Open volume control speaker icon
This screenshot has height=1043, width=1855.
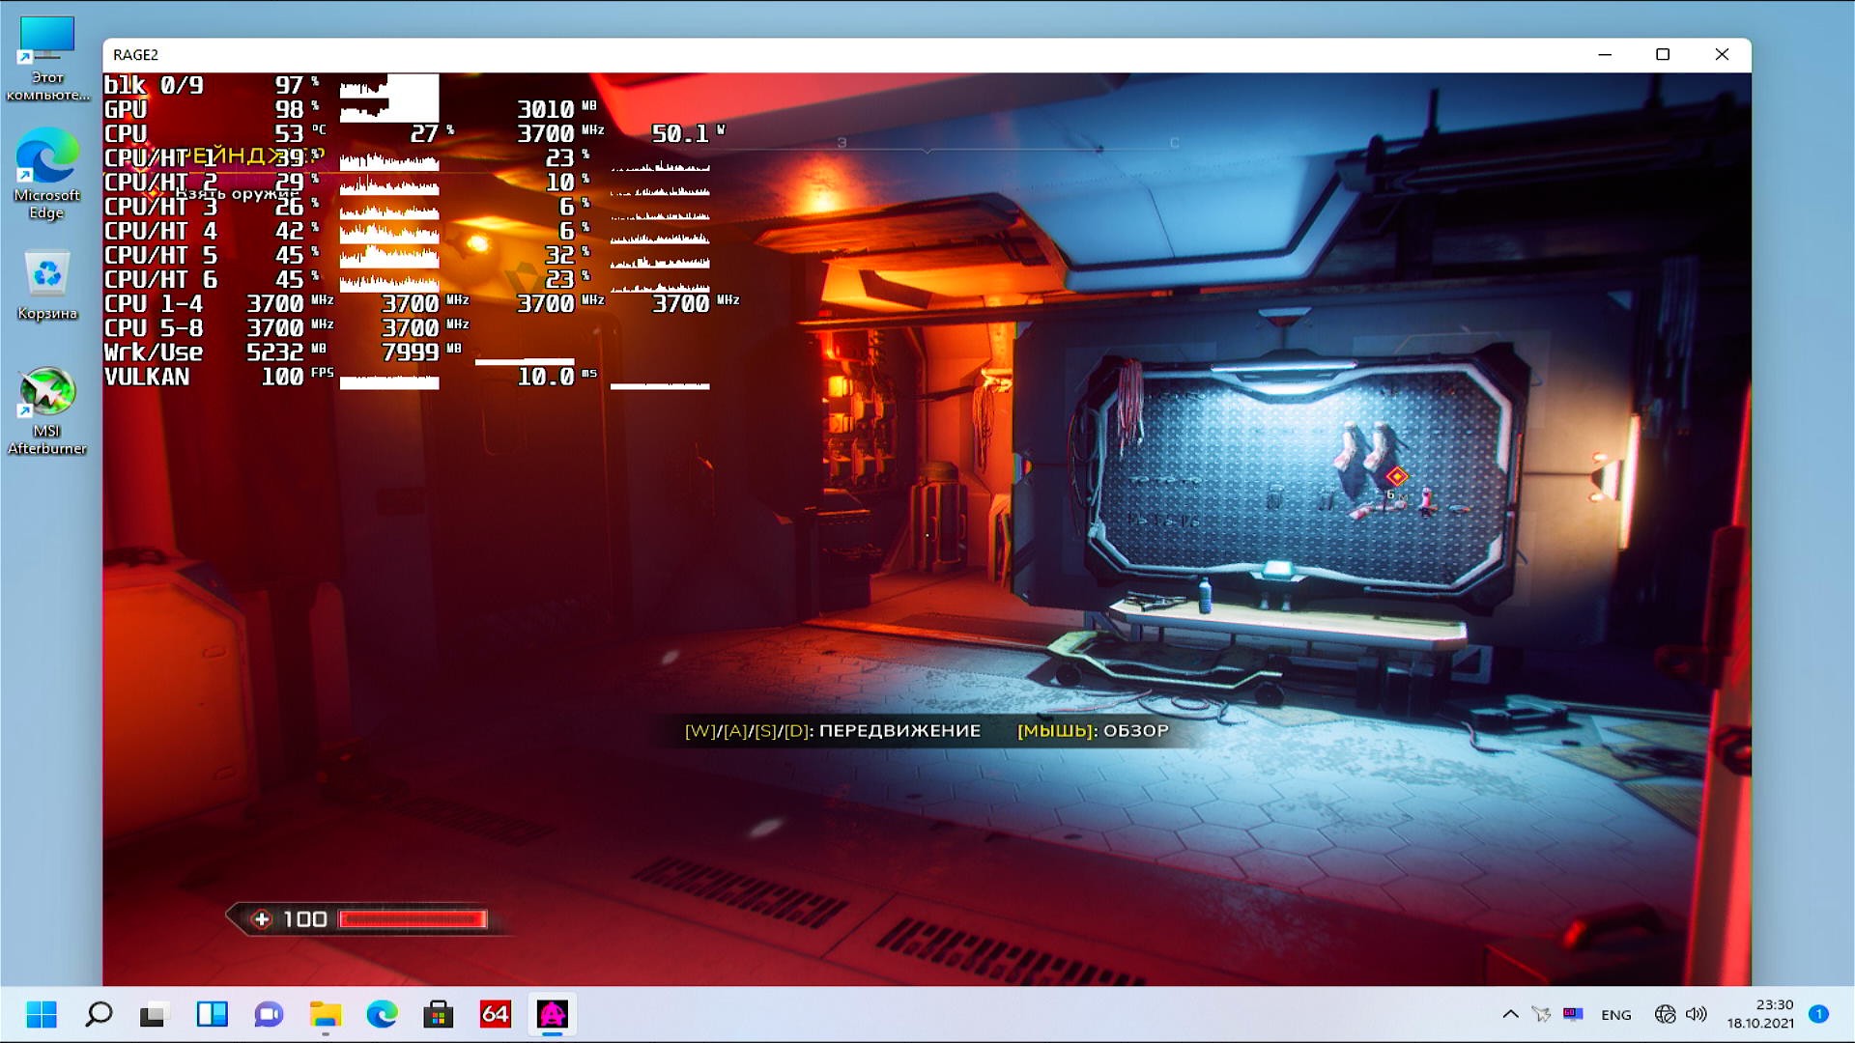[1696, 1014]
